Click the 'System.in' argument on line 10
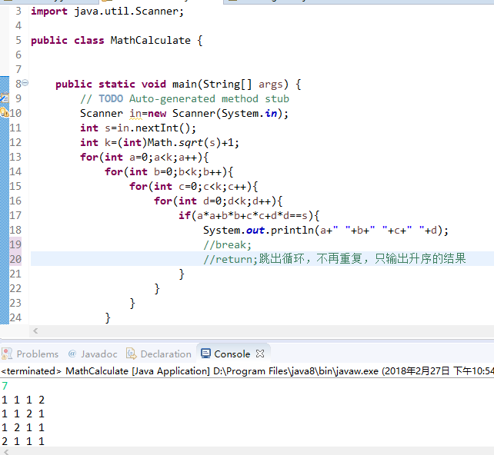 (x=249, y=113)
